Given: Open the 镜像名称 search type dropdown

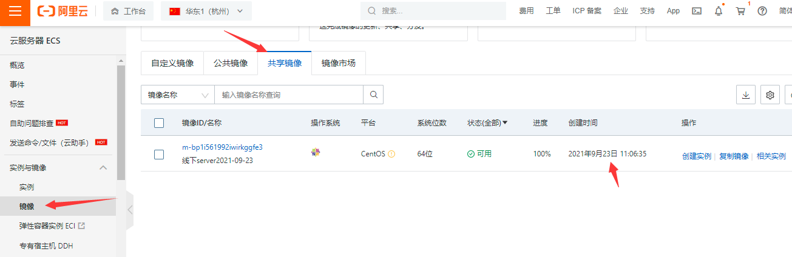Looking at the screenshot, I should click(177, 95).
